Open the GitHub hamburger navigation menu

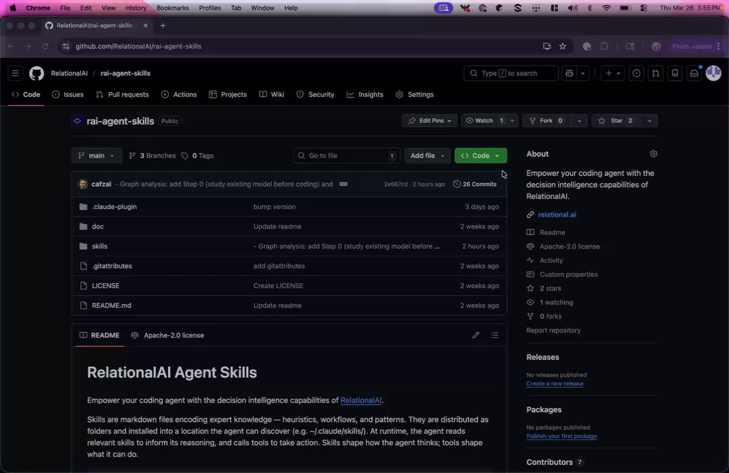tap(15, 73)
